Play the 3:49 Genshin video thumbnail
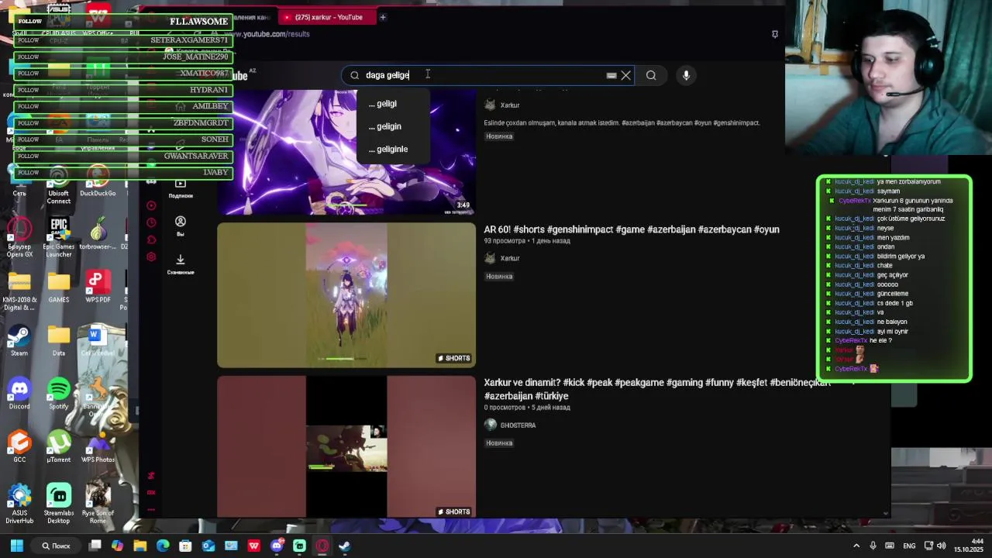The image size is (992, 558). point(346,152)
